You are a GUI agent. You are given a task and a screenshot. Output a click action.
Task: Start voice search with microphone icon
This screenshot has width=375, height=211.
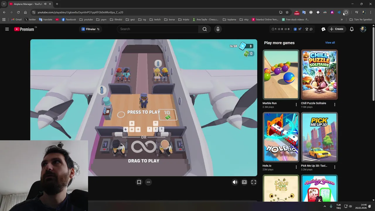click(x=218, y=29)
